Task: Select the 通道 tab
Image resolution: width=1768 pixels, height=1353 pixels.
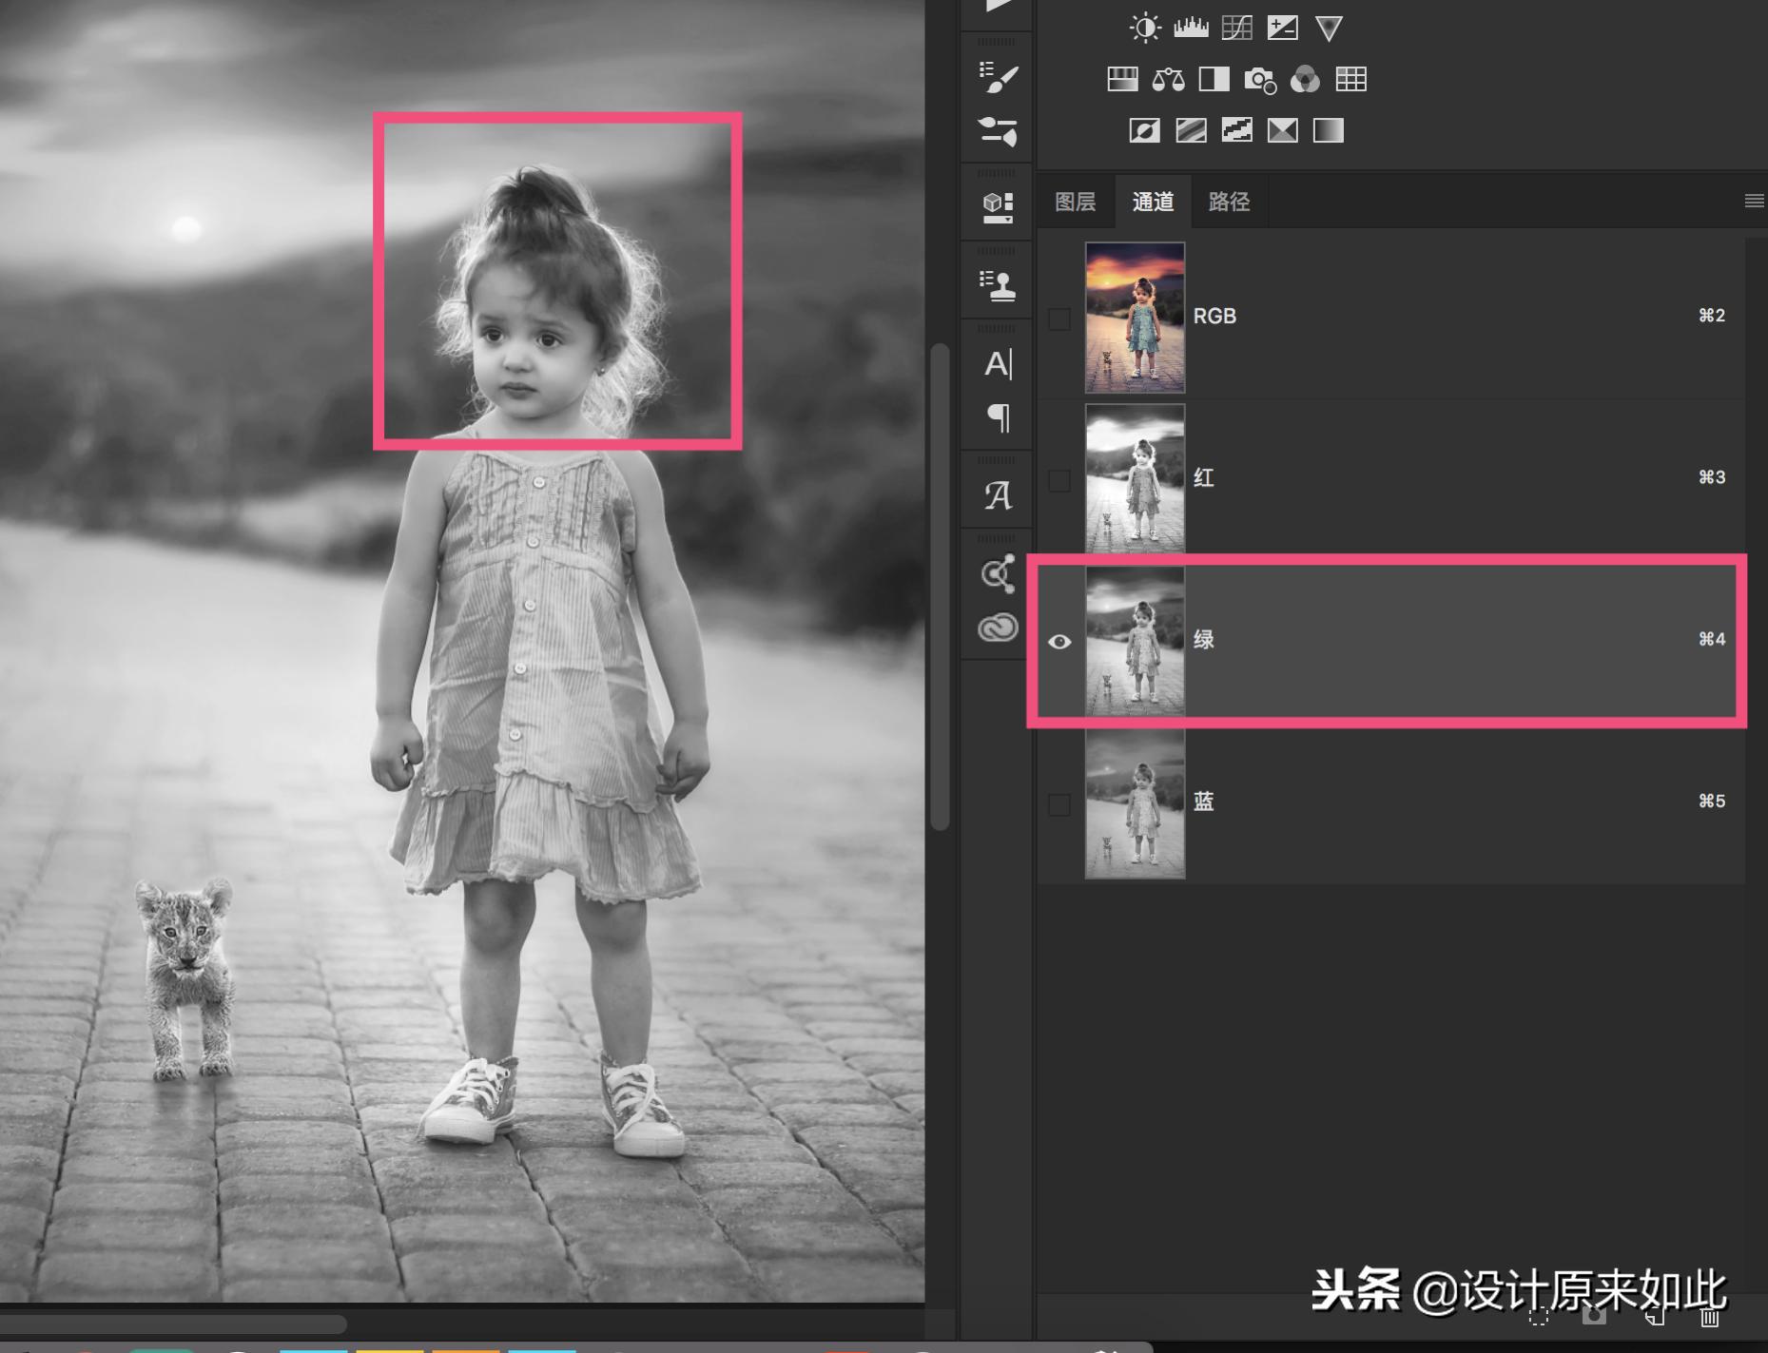Action: 1153,202
